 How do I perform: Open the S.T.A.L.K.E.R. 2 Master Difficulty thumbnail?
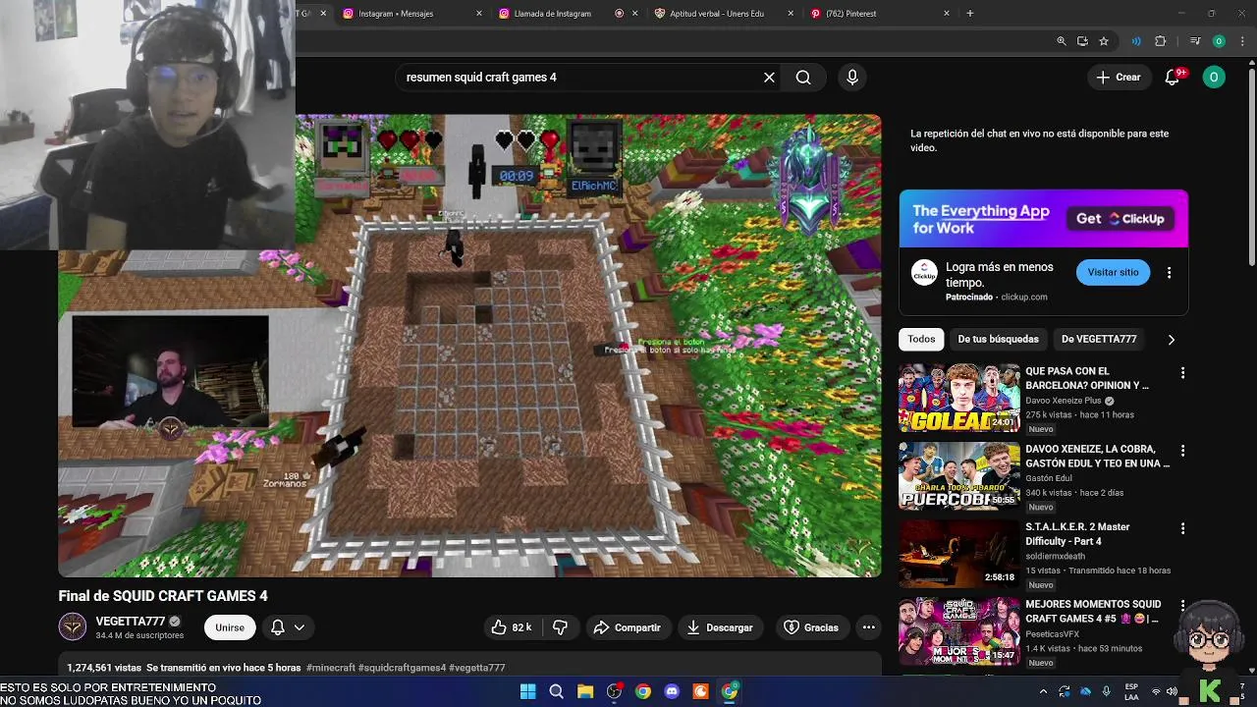[959, 553]
